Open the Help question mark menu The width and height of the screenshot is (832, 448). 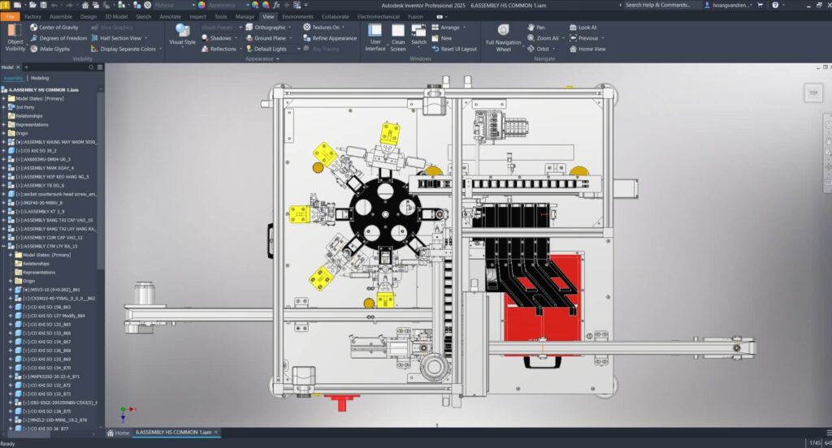point(775,5)
